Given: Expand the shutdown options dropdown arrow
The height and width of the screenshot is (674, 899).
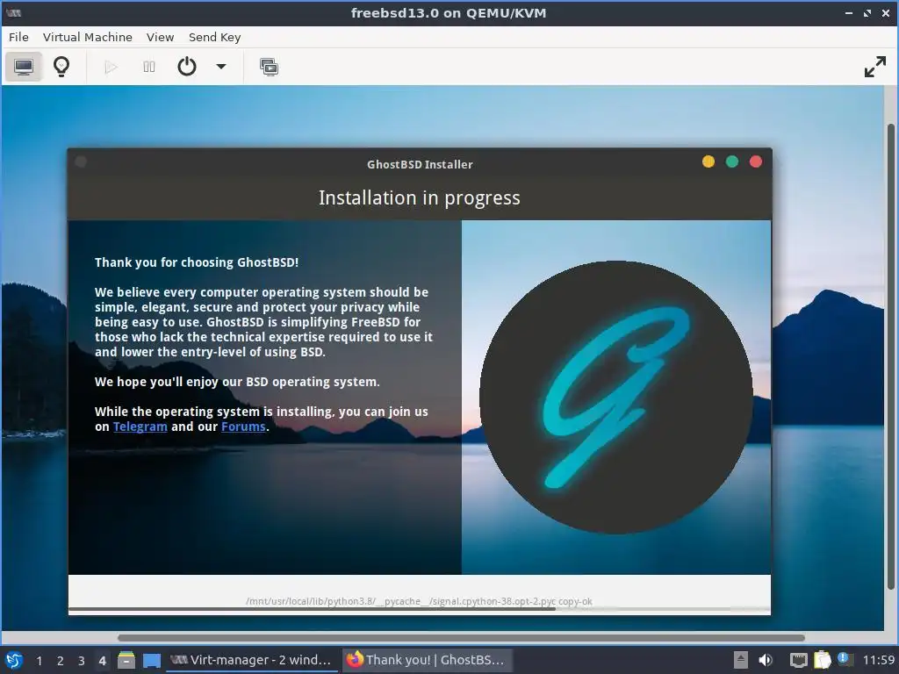Looking at the screenshot, I should pos(220,67).
